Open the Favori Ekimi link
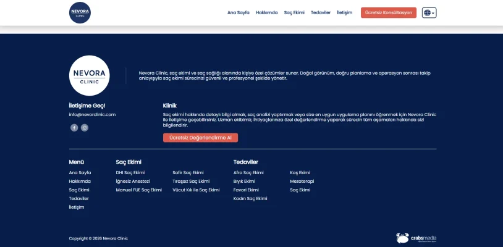 coord(246,190)
